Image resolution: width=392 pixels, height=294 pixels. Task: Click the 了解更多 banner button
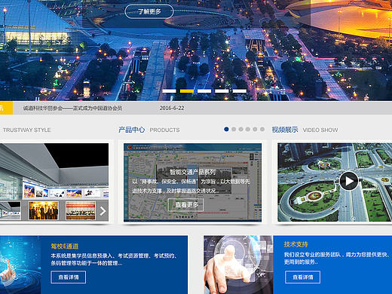click(x=149, y=11)
